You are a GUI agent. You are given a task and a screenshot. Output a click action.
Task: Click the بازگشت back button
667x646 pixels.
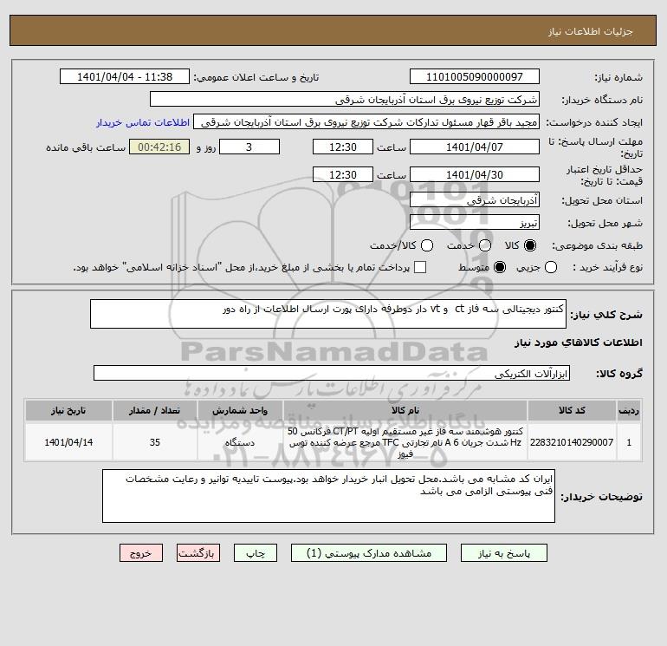[198, 553]
